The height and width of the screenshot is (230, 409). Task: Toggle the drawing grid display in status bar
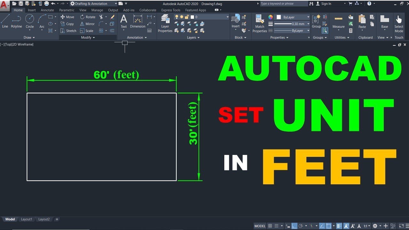[270, 226]
